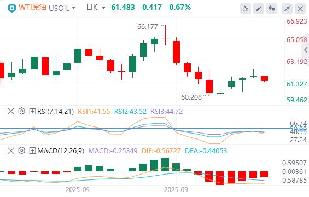This screenshot has height=197, width=309.
Task: Click the current price 61.483
Action: pos(123,8)
